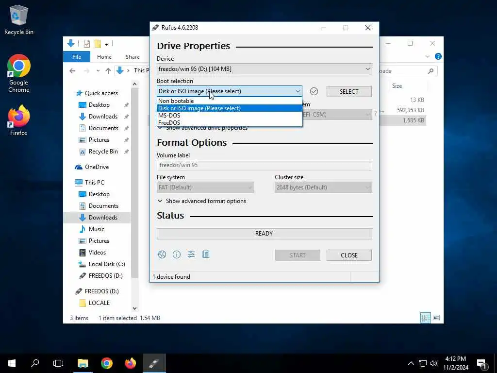
Task: Open the File tab in Explorer
Action: pos(77,57)
